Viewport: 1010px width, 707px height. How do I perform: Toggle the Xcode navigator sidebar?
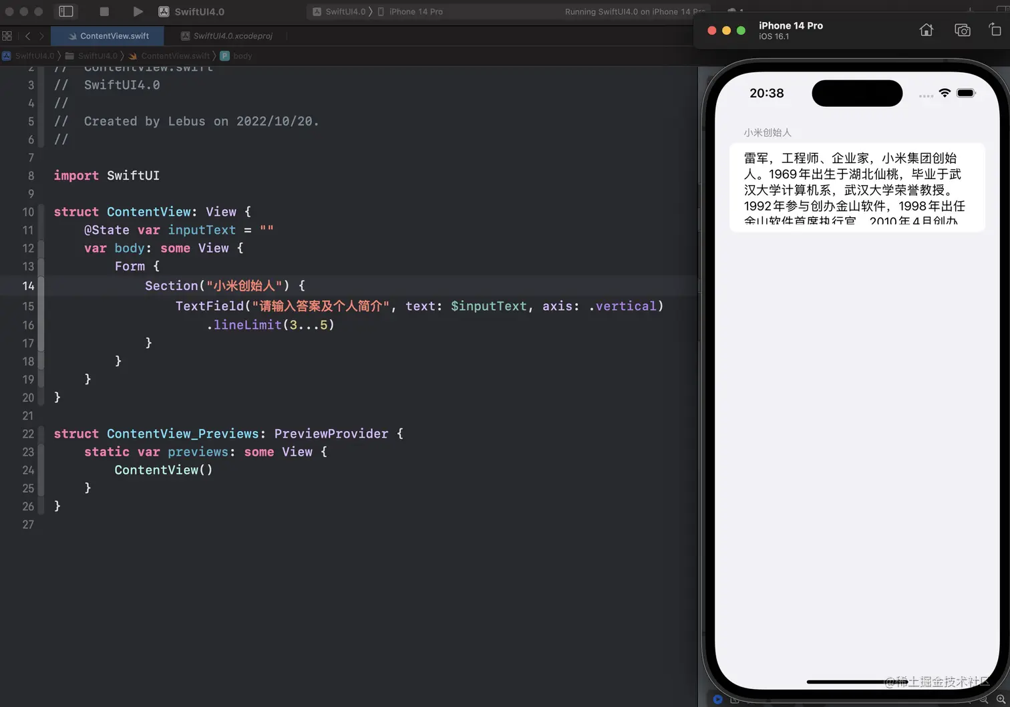[66, 11]
